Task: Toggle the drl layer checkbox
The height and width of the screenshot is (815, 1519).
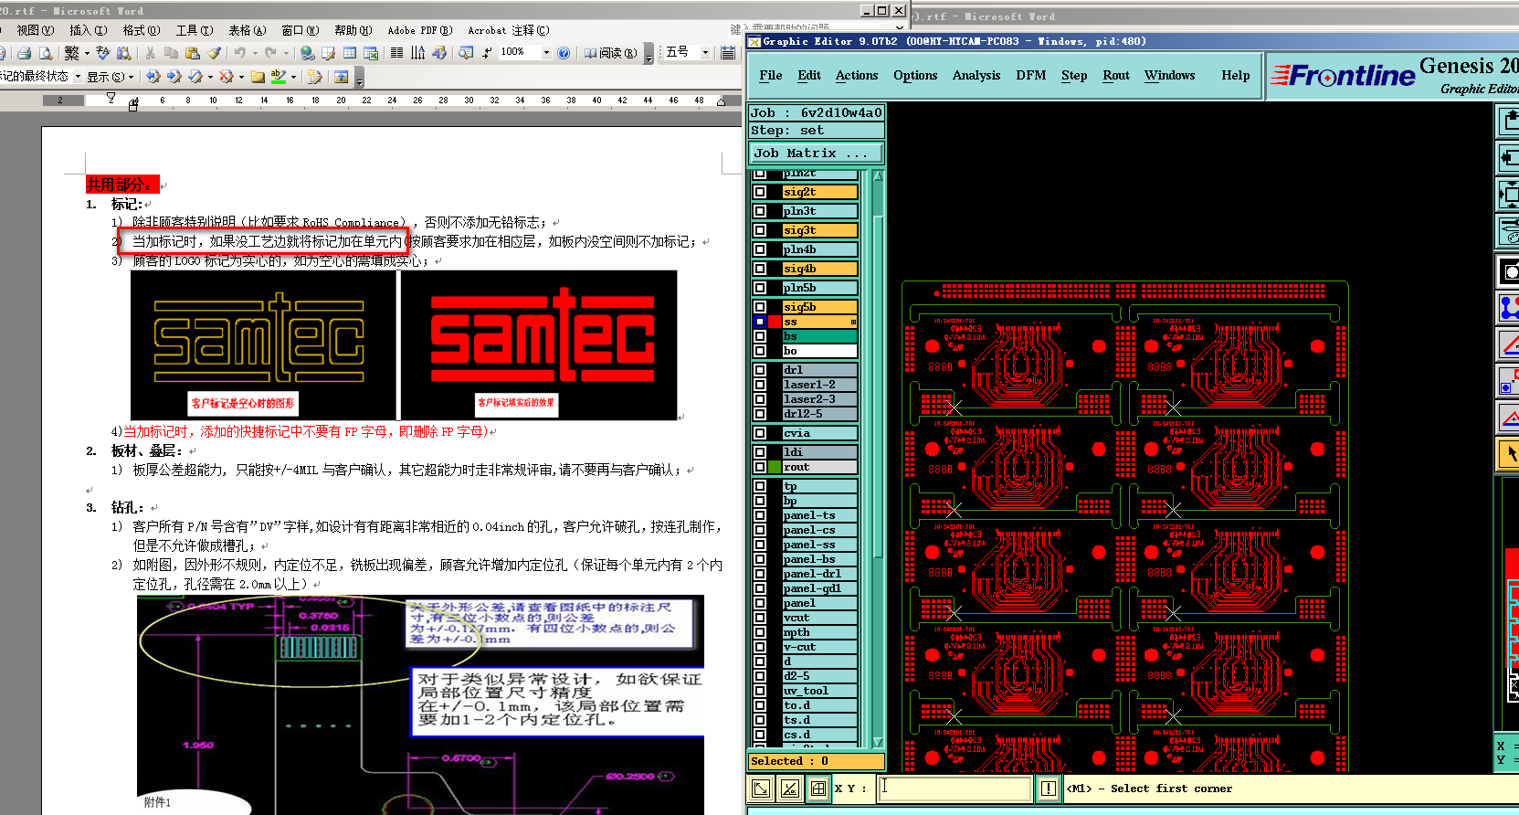Action: 760,370
